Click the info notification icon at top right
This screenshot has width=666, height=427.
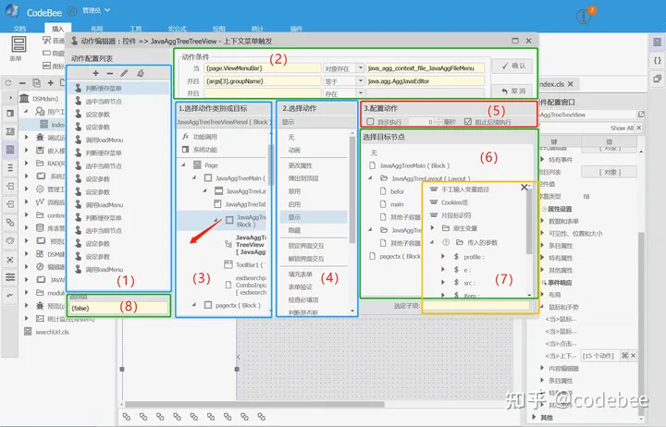click(x=584, y=16)
